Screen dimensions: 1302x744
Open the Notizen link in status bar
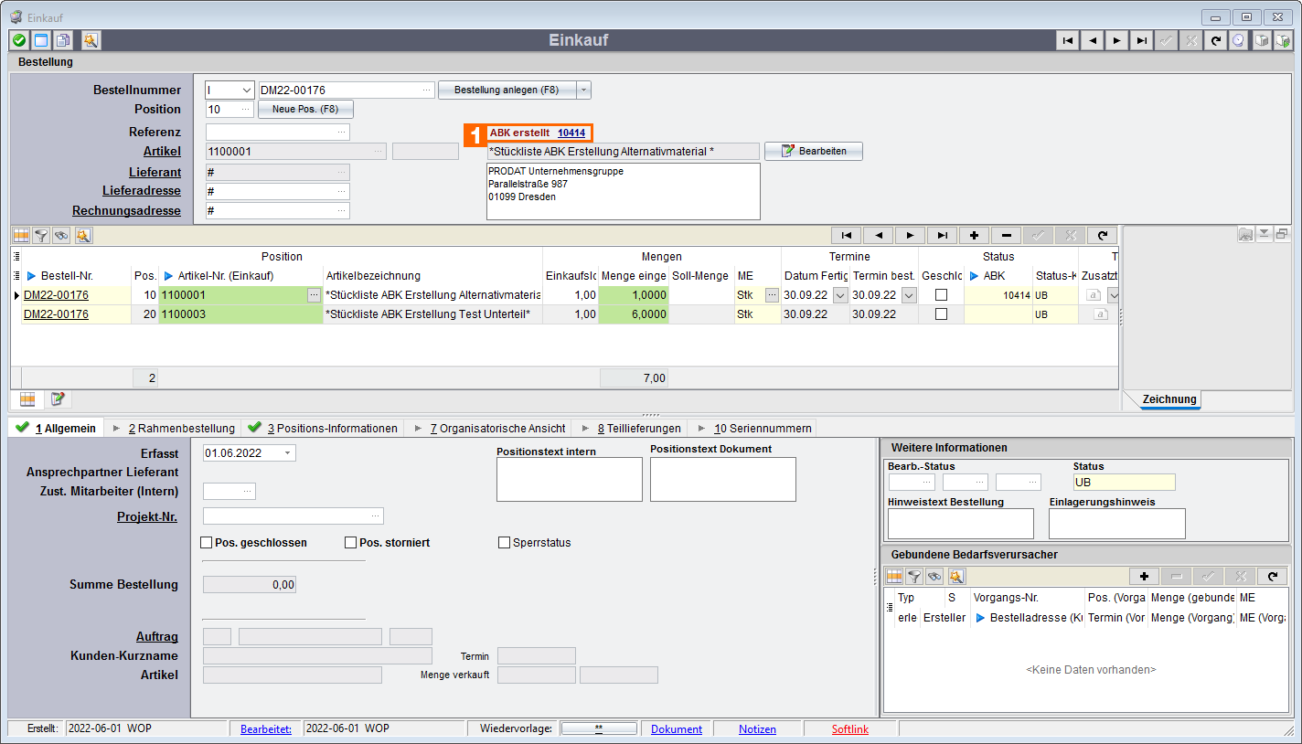[x=758, y=729]
